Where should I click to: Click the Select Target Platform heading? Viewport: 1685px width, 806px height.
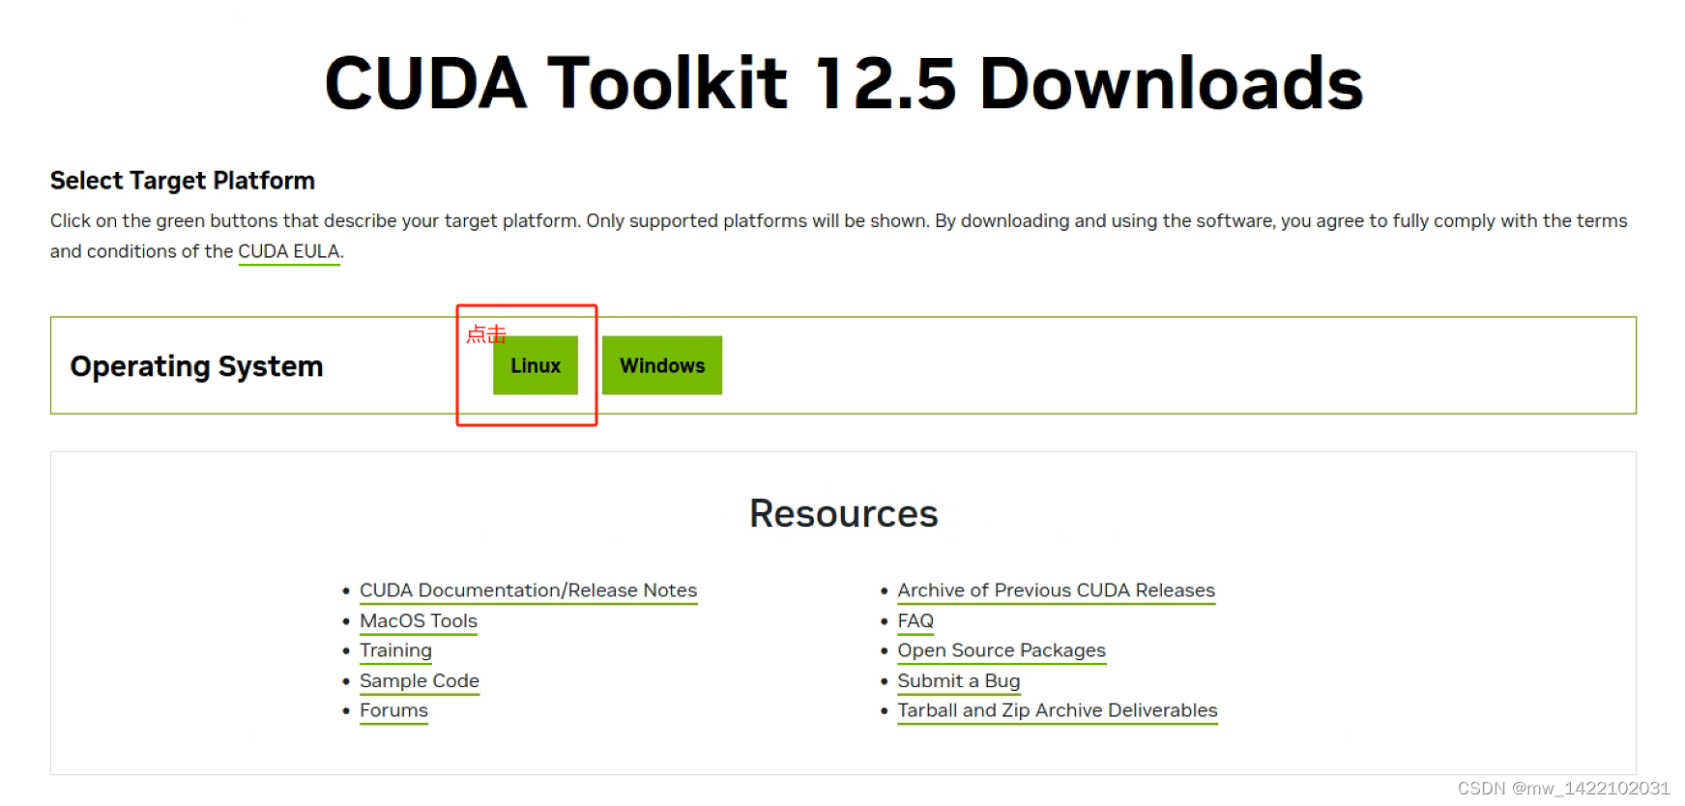tap(183, 181)
